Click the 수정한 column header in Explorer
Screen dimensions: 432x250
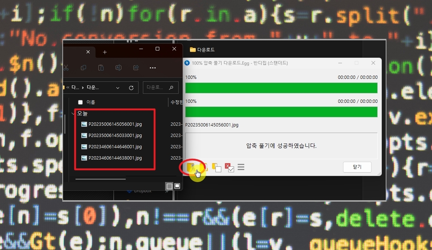tap(176, 102)
